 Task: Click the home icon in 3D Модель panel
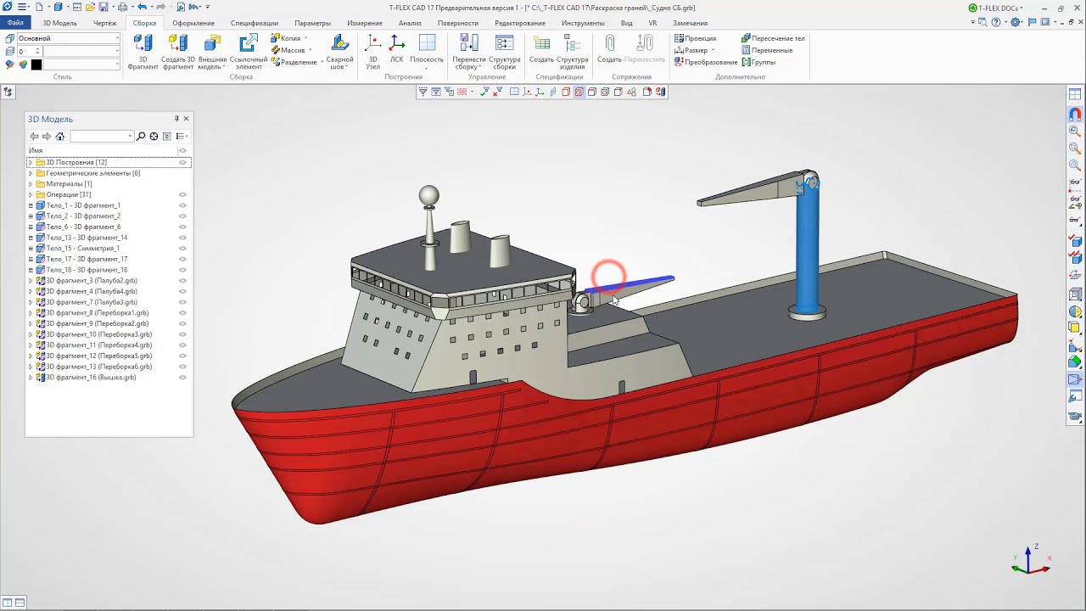(59, 136)
